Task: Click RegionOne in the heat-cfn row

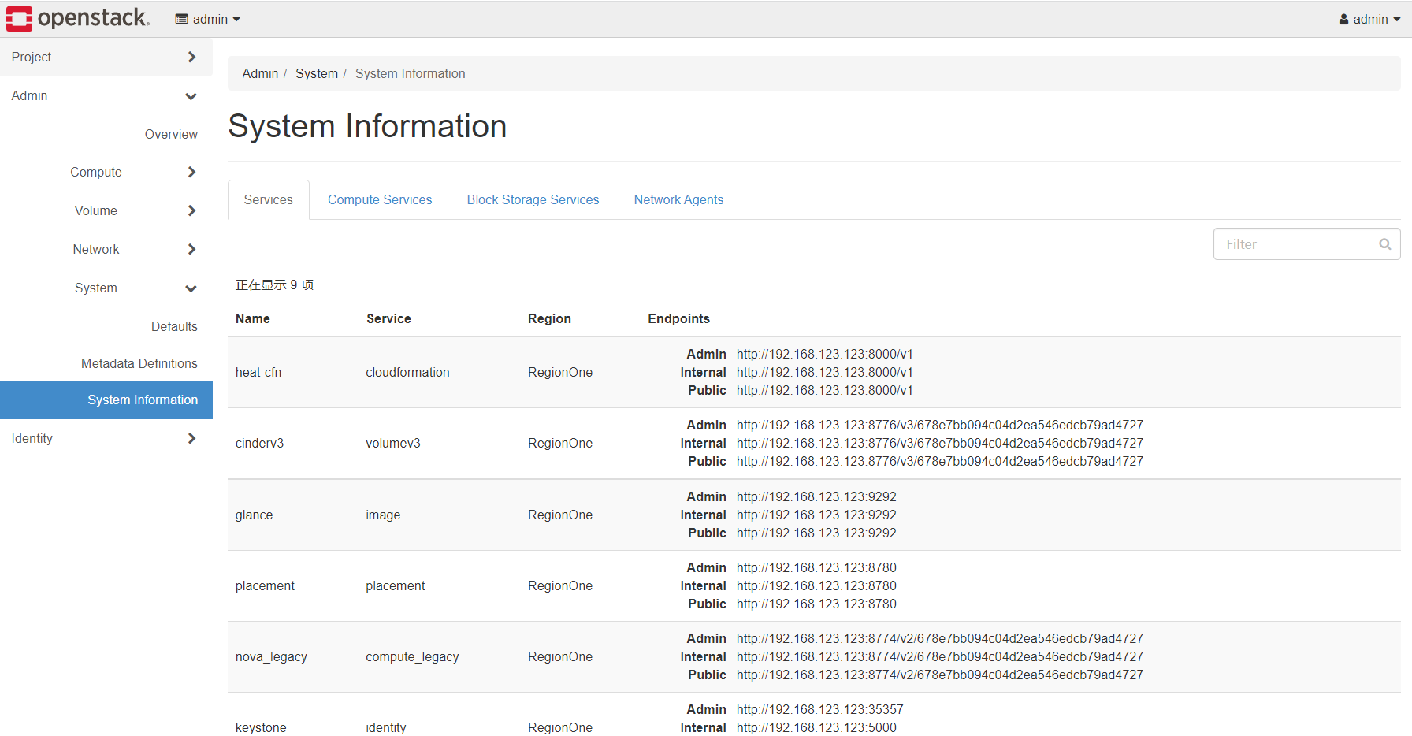Action: point(560,372)
